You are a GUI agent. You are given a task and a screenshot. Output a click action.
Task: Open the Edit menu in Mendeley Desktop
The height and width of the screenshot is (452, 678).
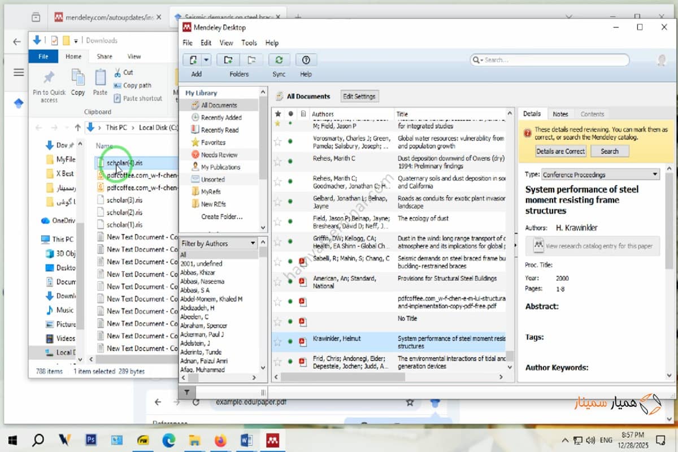206,43
